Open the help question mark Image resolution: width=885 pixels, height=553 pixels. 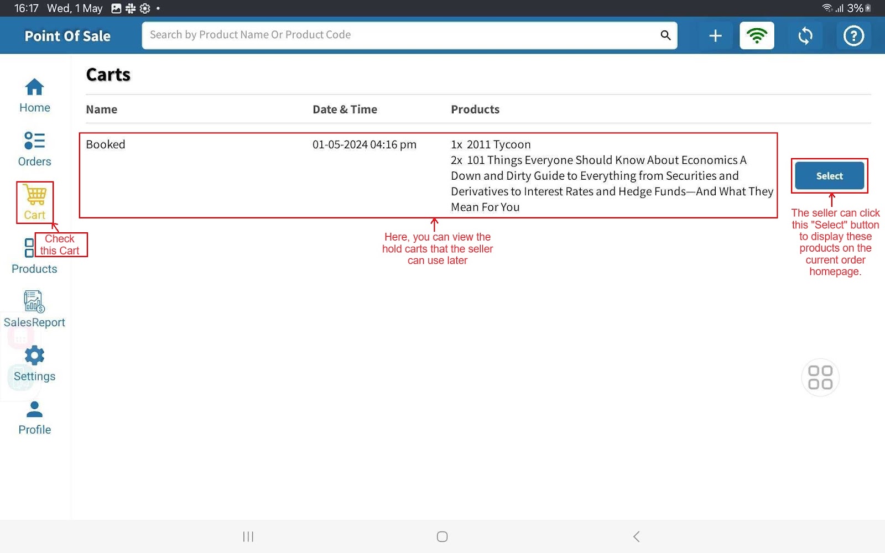[x=853, y=36]
